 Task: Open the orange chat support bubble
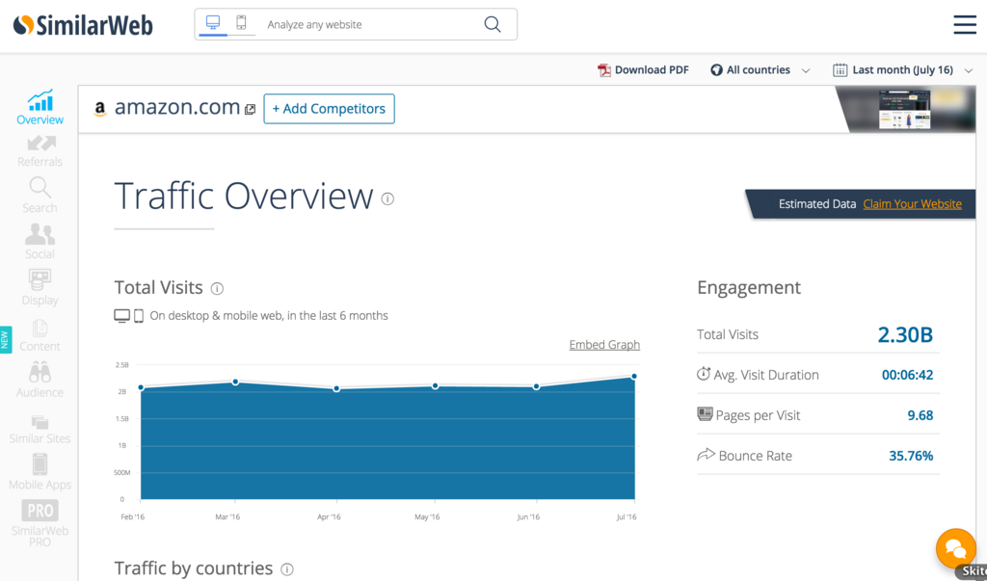pyautogui.click(x=955, y=548)
